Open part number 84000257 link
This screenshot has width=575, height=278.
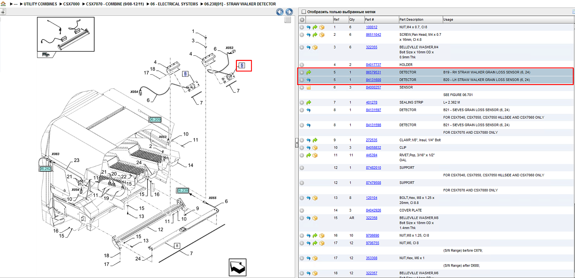[x=373, y=88]
